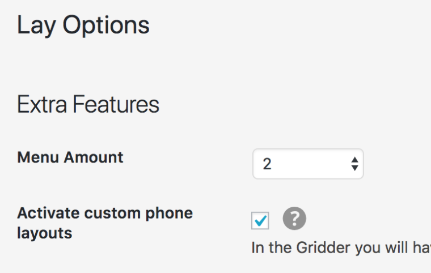
Task: Toggle the Activate custom phone layouts checkbox
Action: coord(260,221)
